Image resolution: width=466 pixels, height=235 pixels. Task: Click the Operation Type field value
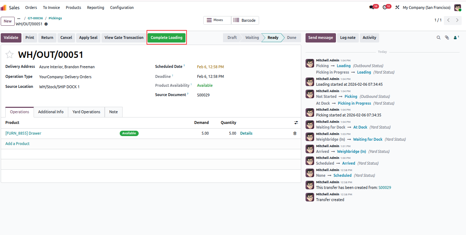coord(65,77)
